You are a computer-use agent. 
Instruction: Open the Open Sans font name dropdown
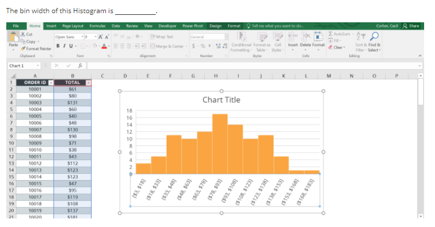point(82,37)
